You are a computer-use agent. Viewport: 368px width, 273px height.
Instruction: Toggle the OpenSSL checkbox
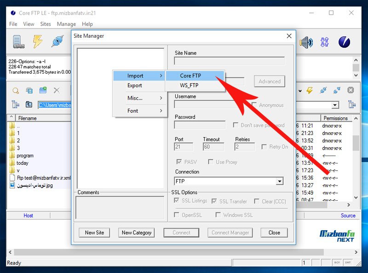[177, 215]
